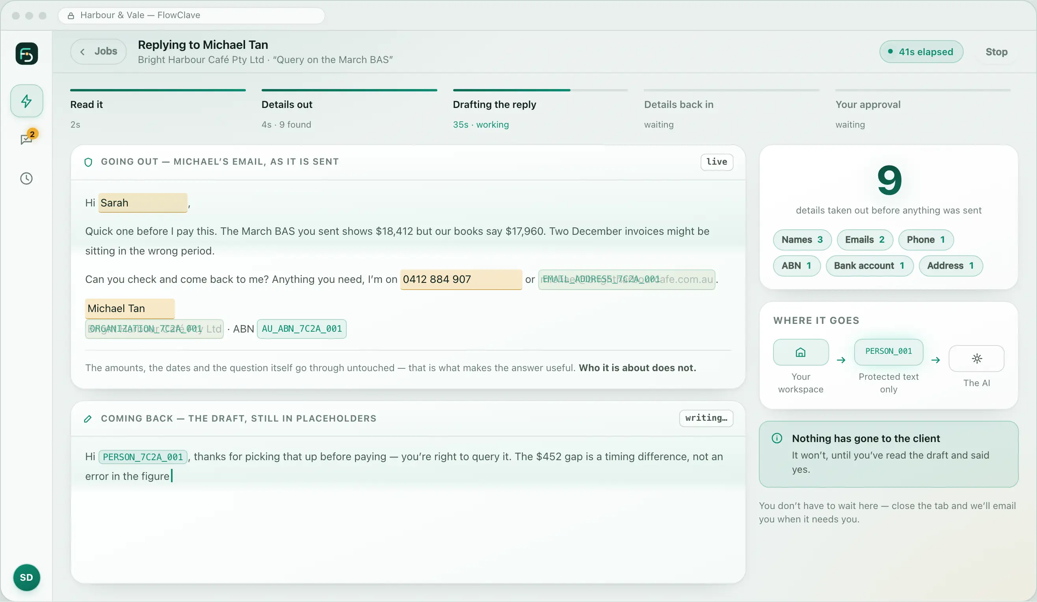Click the ORGANIZATION_7C2A_001 placeholder
Viewport: 1037px width, 602px height.
click(154, 329)
